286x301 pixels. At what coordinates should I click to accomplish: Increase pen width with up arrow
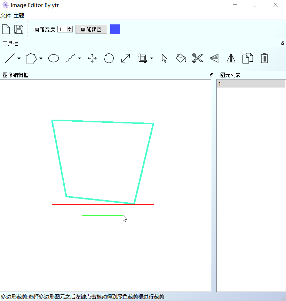[70, 28]
